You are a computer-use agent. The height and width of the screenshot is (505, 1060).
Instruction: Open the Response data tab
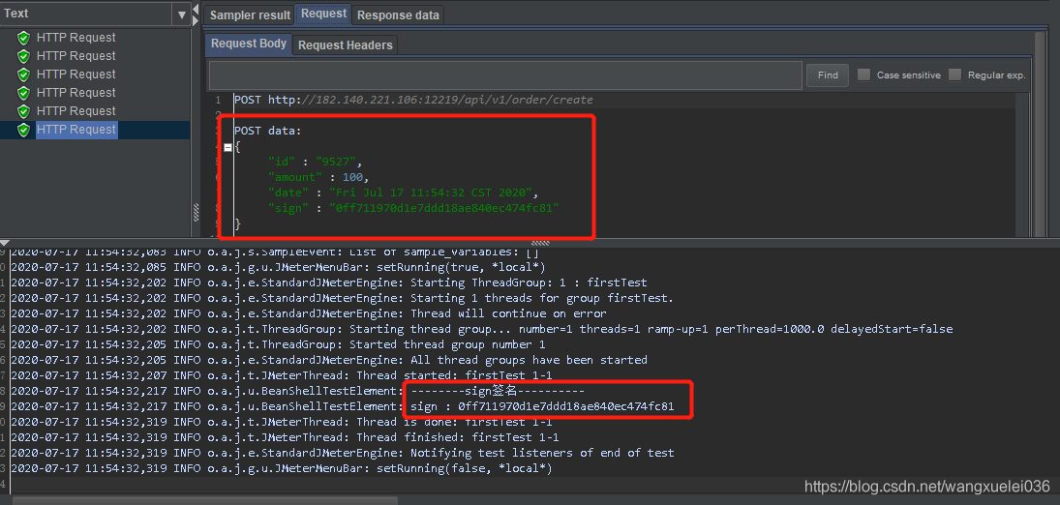click(398, 15)
